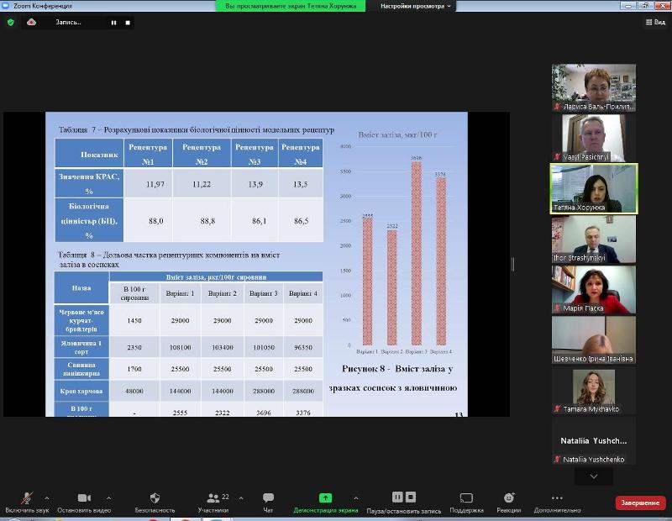The height and width of the screenshot is (521, 672).
Task: Click Рецептура №1 table header
Action: tap(148, 154)
